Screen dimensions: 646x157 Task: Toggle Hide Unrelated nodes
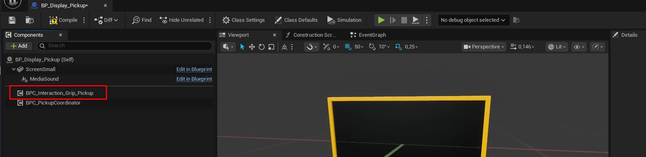(181, 20)
